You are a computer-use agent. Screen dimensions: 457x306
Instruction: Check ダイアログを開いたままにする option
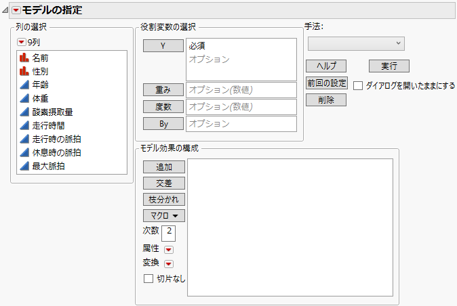[358, 86]
